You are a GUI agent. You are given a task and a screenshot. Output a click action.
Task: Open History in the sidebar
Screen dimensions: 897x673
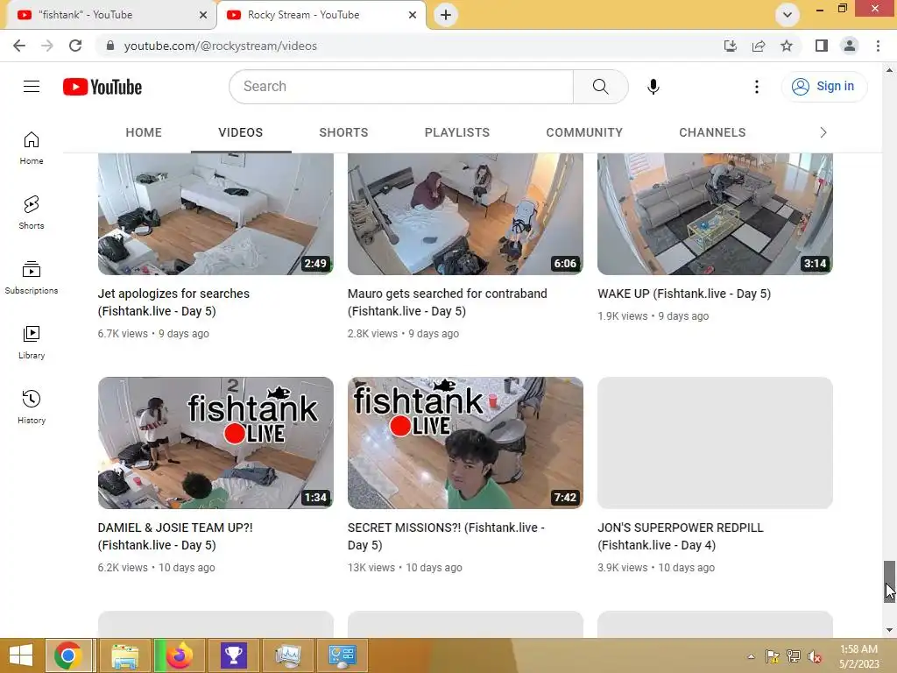pos(32,407)
